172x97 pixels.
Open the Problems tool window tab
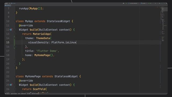coord(7,94)
